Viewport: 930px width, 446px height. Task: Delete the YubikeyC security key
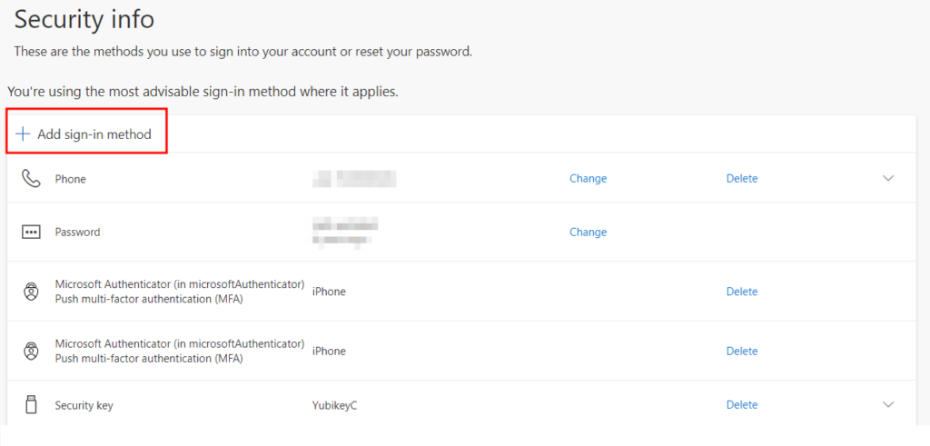coord(741,405)
